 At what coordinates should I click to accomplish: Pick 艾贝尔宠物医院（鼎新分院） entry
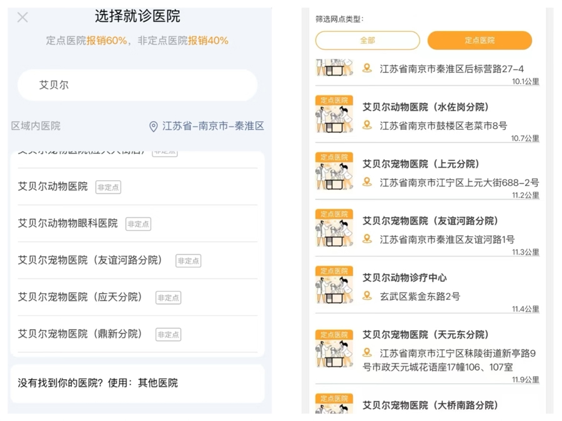coord(80,334)
